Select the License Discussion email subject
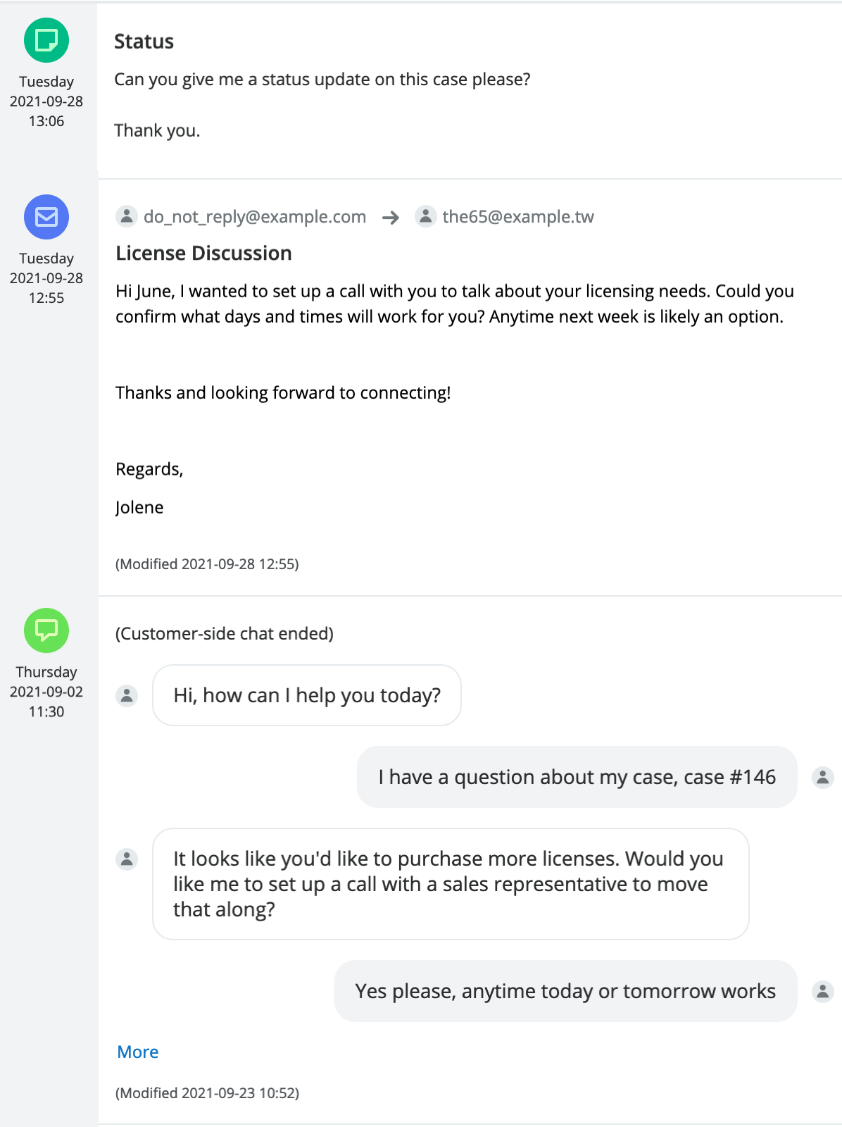This screenshot has width=842, height=1127. coord(203,254)
